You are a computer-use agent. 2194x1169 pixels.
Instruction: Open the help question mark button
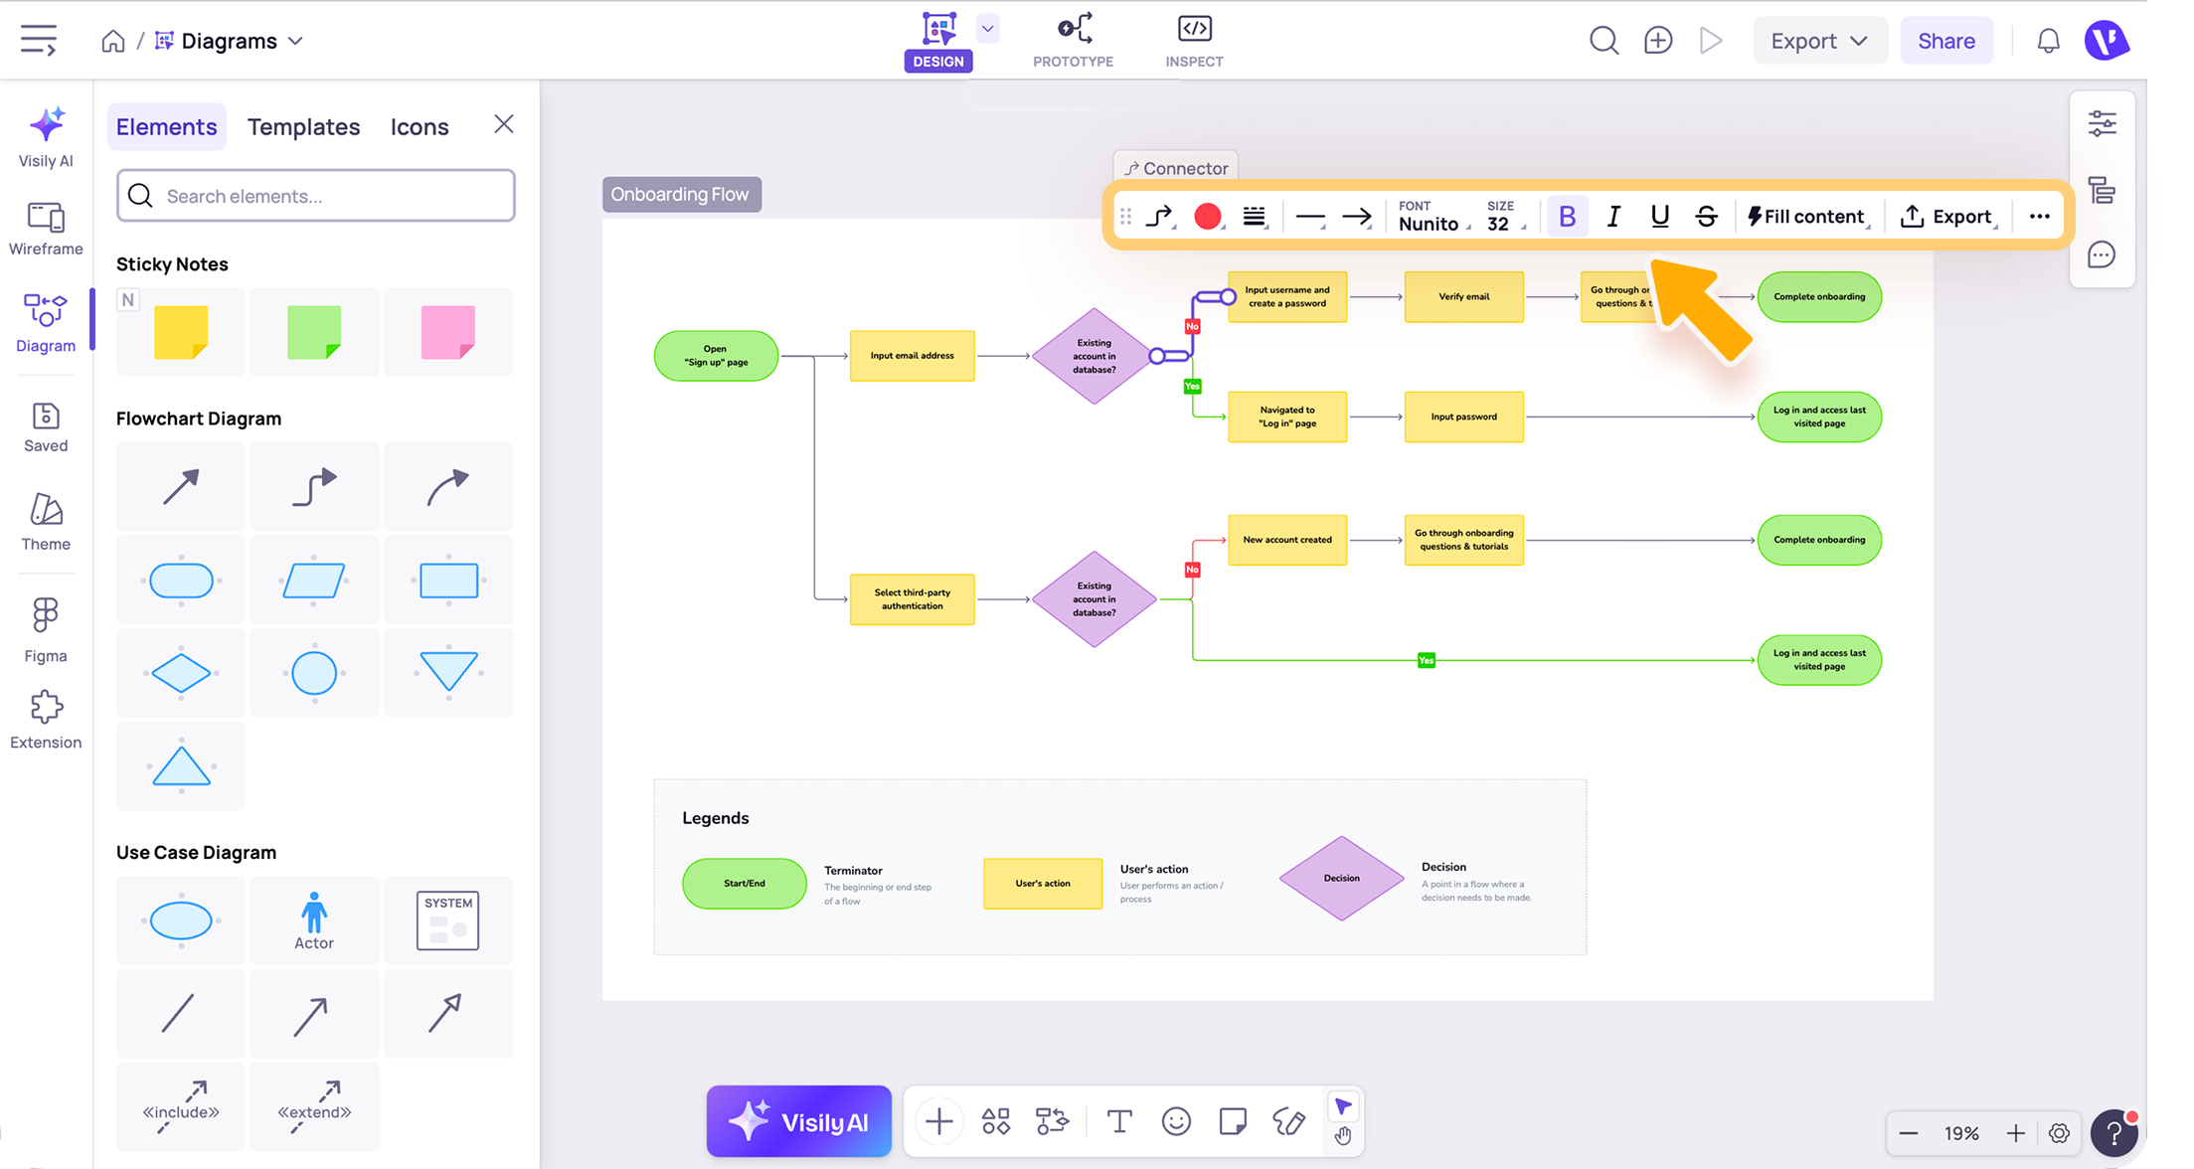pos(2114,1133)
